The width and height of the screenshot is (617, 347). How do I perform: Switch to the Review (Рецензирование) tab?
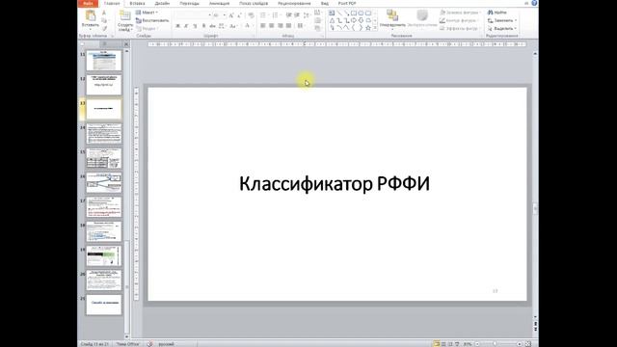coord(294,3)
